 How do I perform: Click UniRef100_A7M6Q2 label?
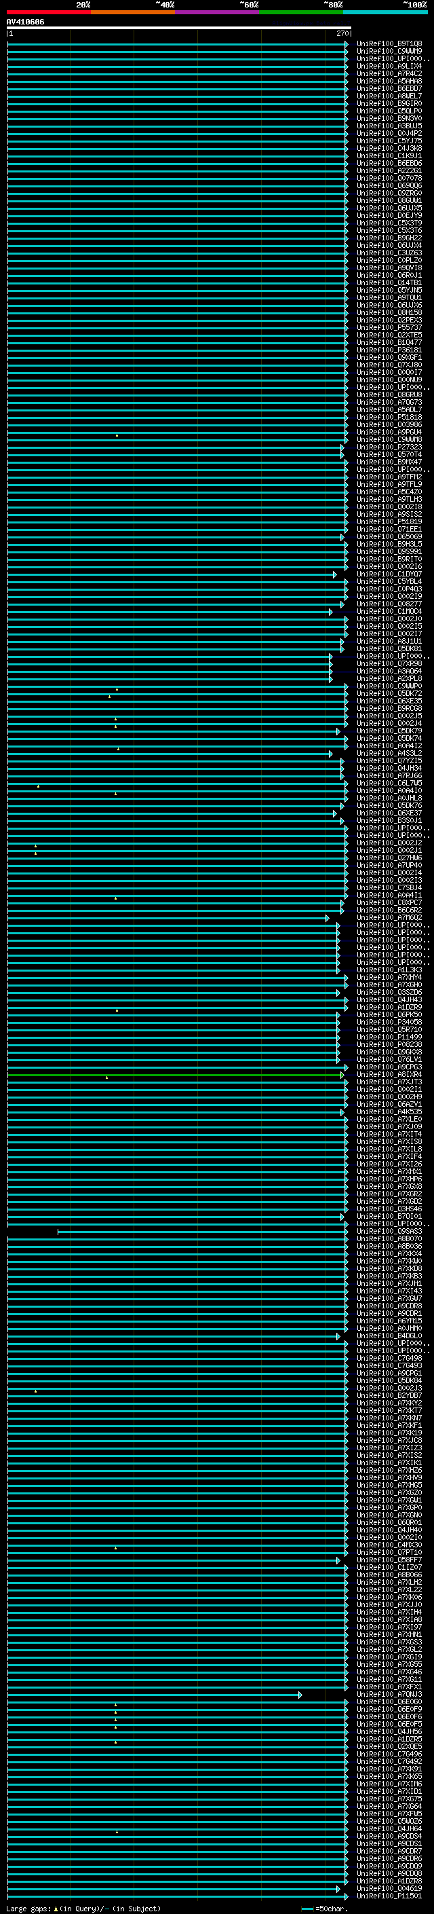[x=389, y=918]
